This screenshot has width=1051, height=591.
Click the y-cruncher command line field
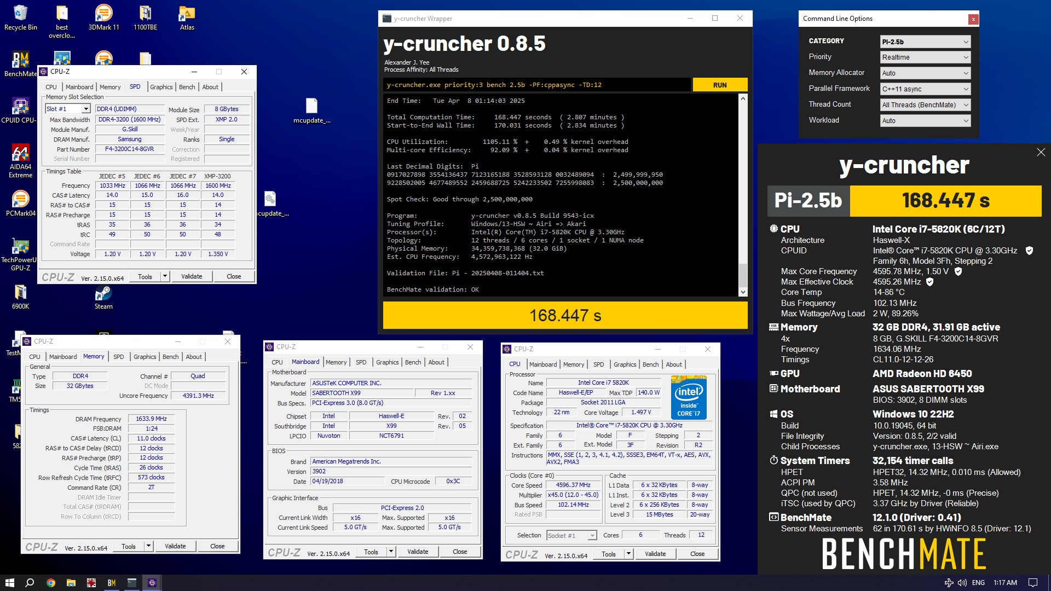pos(536,85)
